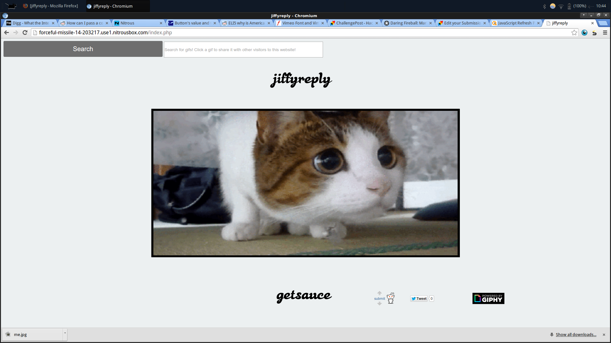Bookmark page with the star icon
611x343 pixels.
574,33
